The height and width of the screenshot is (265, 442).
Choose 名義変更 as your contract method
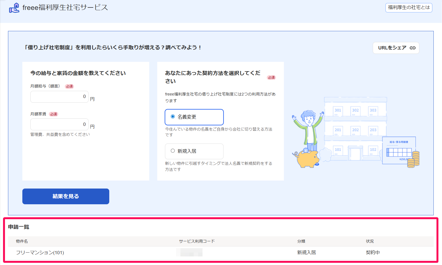tap(194, 117)
